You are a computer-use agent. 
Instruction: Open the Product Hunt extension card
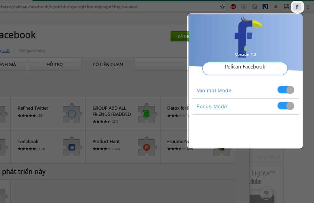point(123,147)
